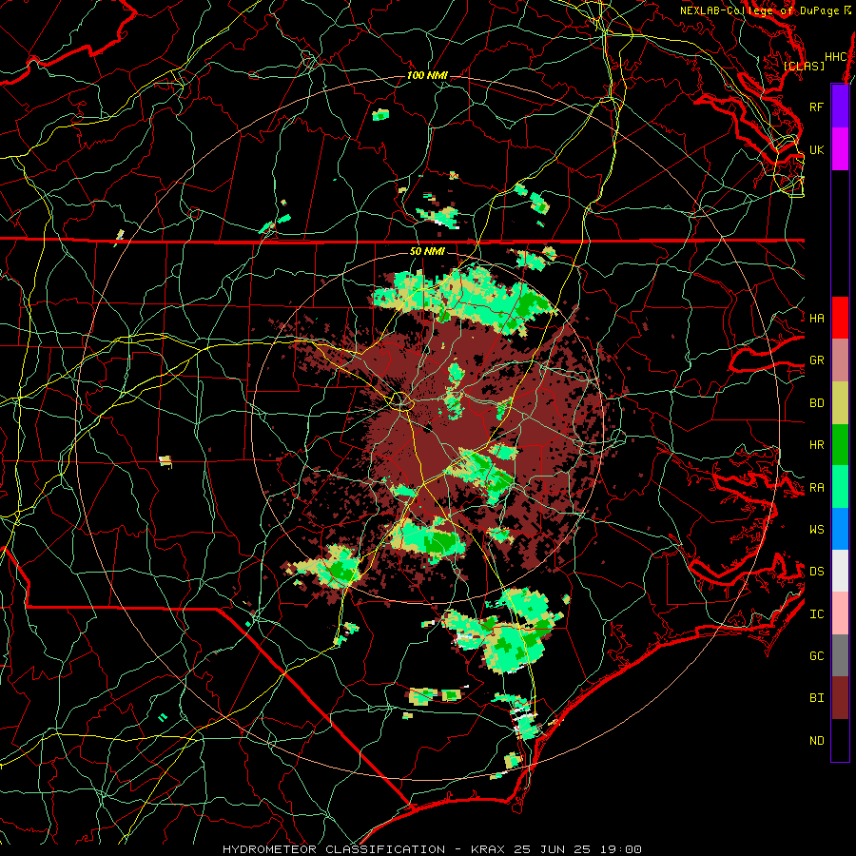Click the DS legend label
Viewport: 856px width, 856px height.
(x=816, y=572)
